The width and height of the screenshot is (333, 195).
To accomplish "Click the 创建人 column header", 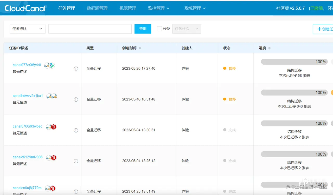I will 187,48.
